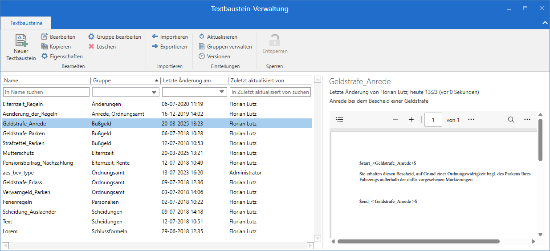Click the Neuer Textbaustein icon
This screenshot has width=550, height=251.
point(21,40)
